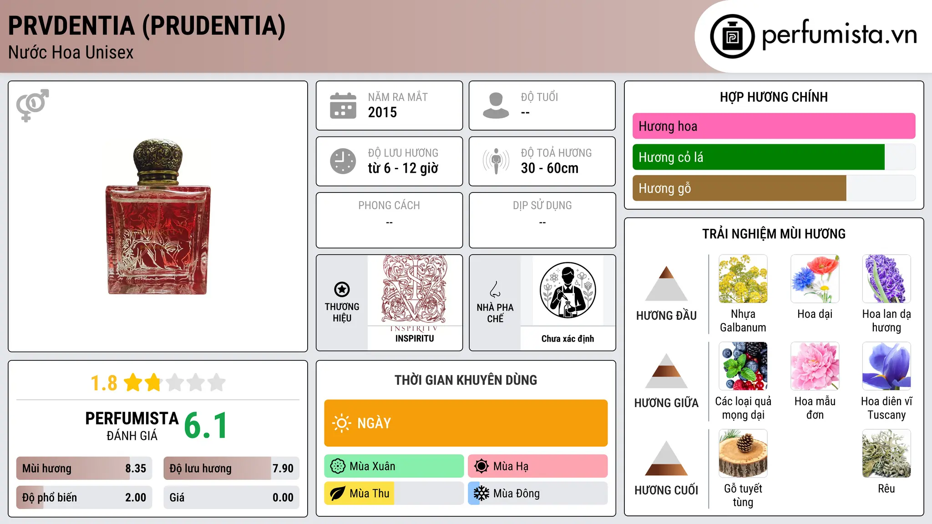
Task: Click the flower icon for Mùa Xuân
Action: (x=338, y=466)
